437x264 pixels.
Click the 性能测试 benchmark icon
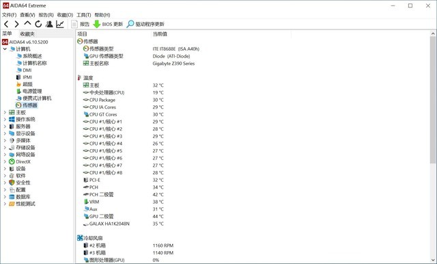(x=12, y=204)
